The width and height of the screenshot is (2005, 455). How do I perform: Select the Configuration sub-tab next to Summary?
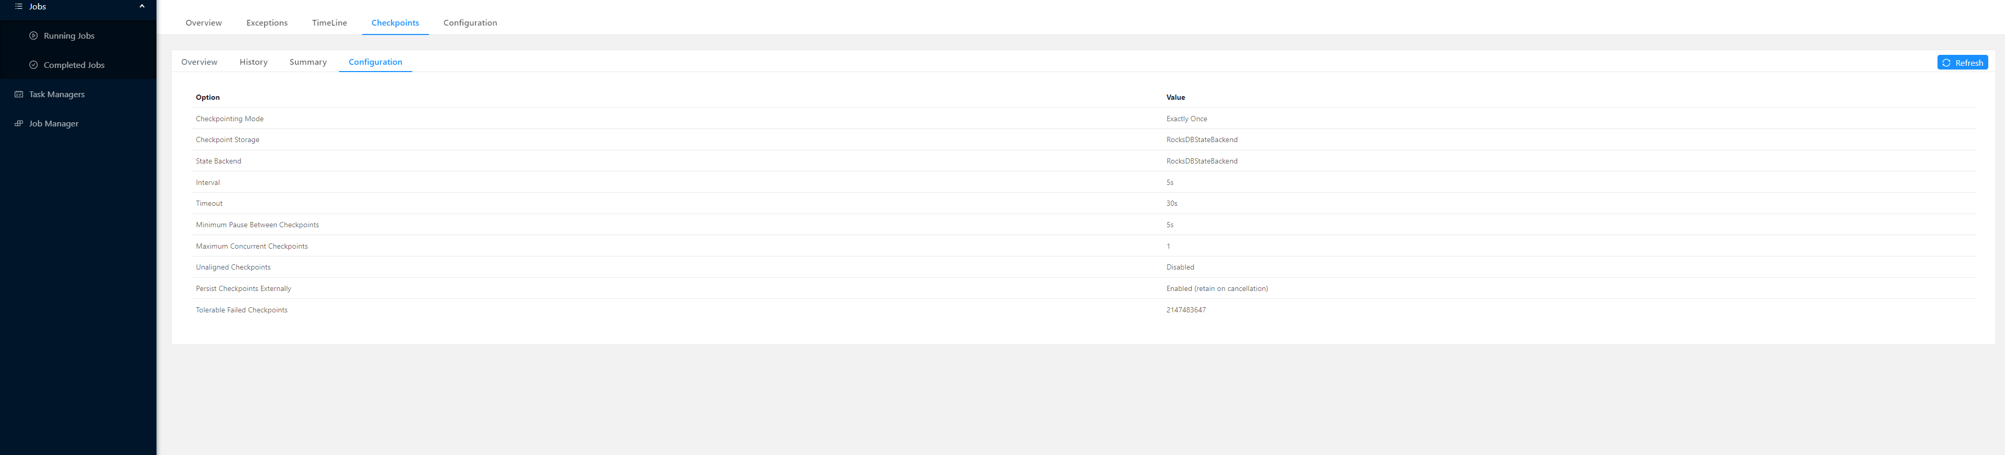tap(375, 62)
